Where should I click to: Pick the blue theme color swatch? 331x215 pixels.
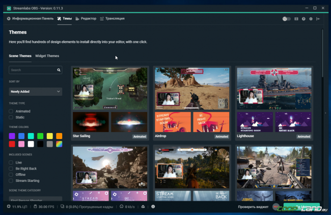coord(21,136)
